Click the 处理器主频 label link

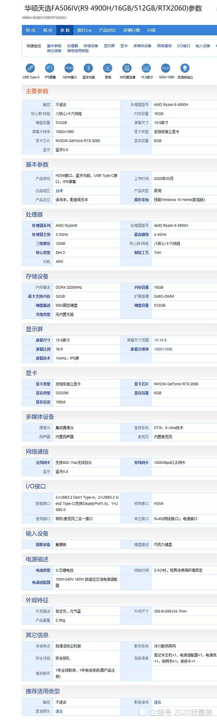(41, 234)
